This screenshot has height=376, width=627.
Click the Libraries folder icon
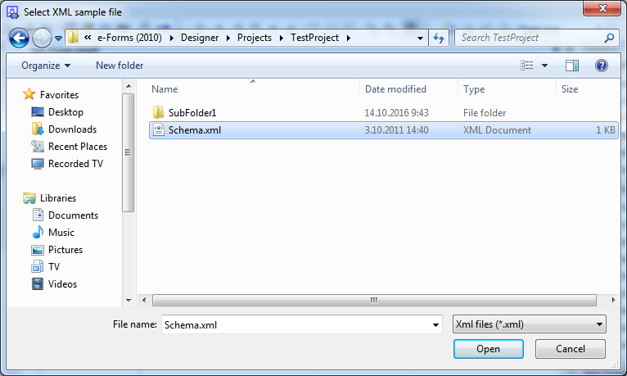pos(29,198)
